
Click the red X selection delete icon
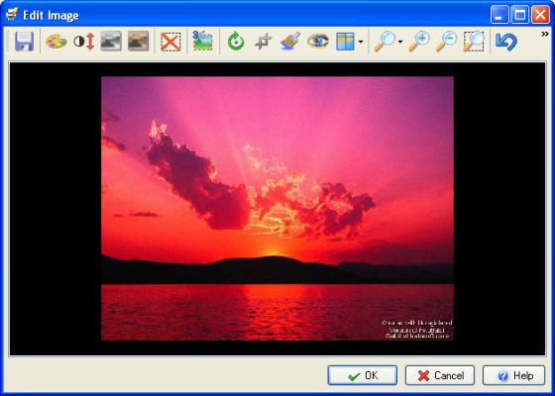[170, 42]
